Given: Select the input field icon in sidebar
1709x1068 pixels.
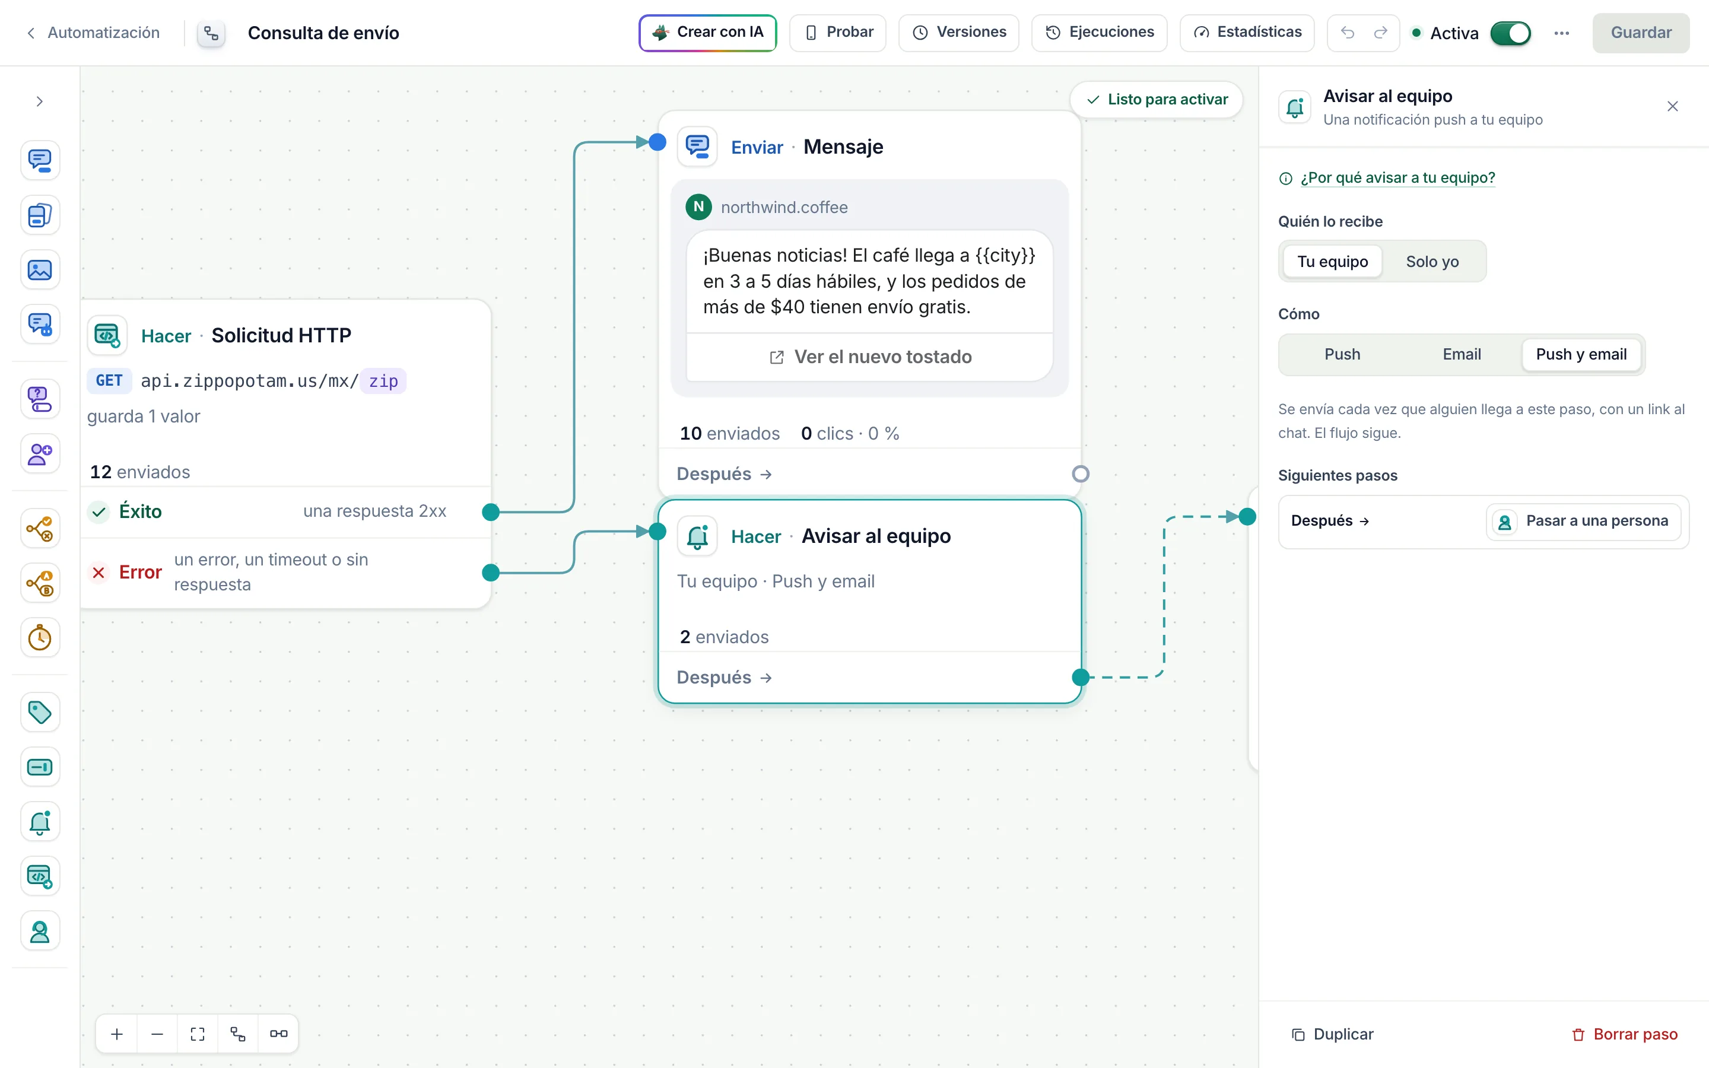Looking at the screenshot, I should point(40,767).
